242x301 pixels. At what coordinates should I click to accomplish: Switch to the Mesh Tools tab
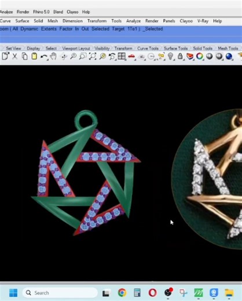tap(228, 48)
